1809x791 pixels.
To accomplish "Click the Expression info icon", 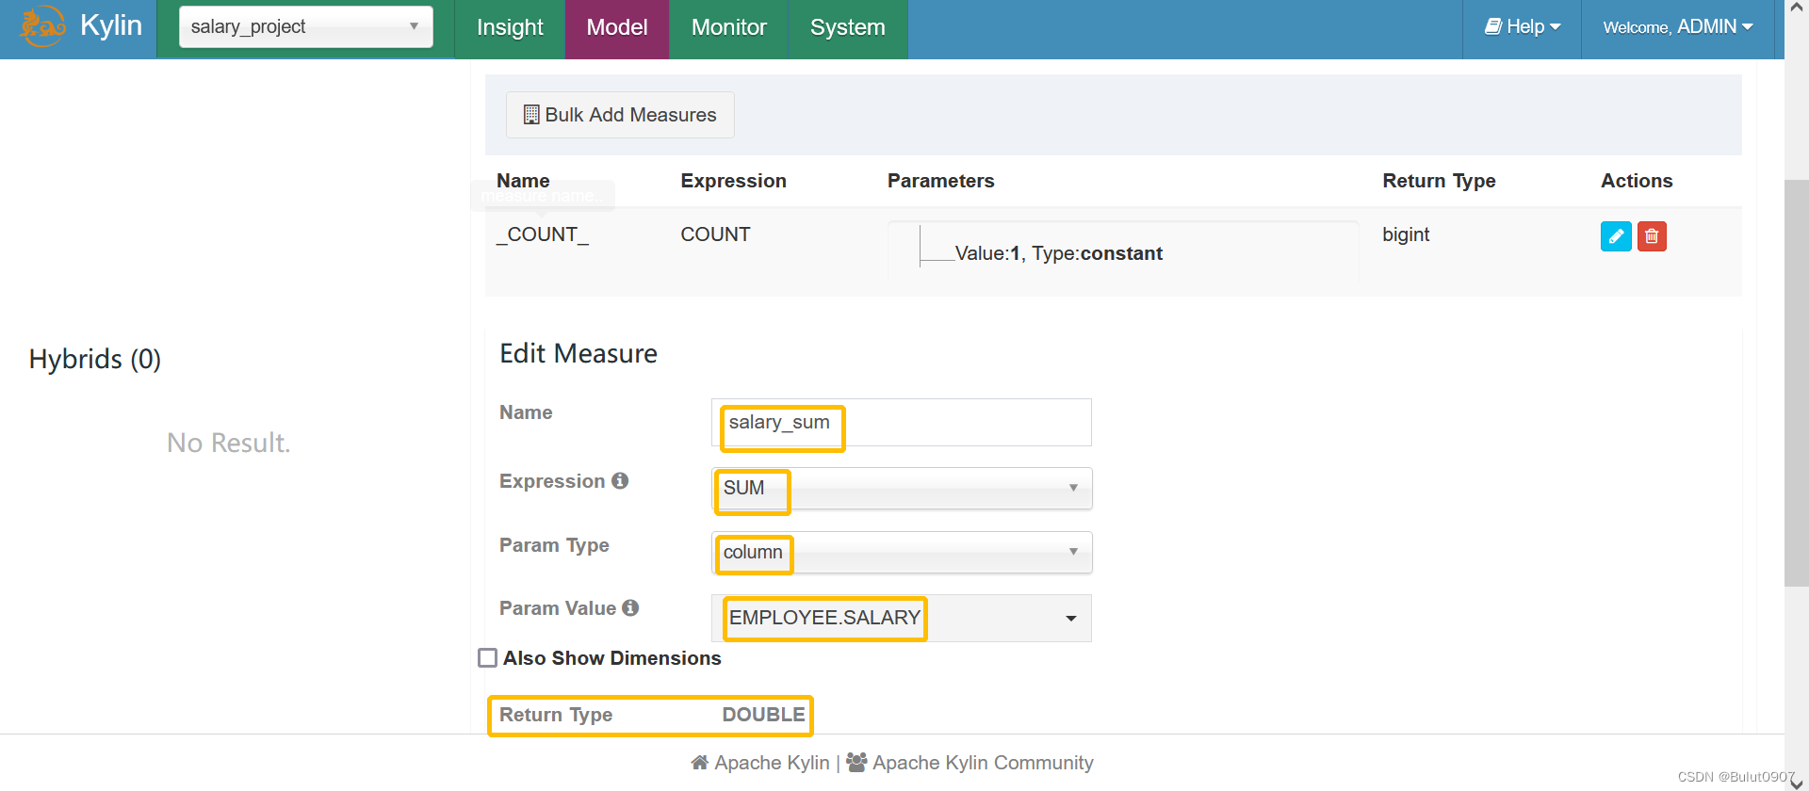I will 620,481.
